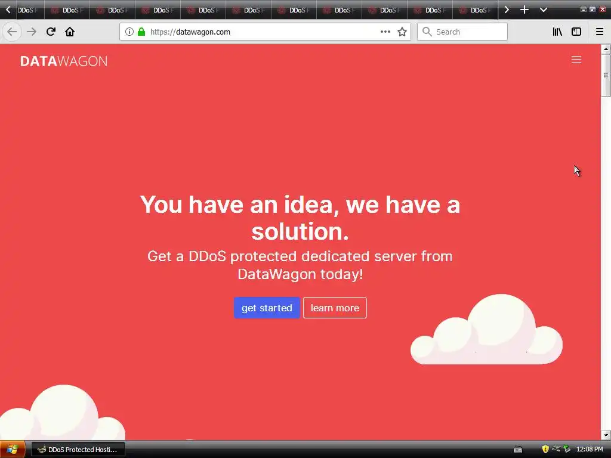Screen dimensions: 611x458
Task: Click the green padlock security icon
Action: point(141,32)
